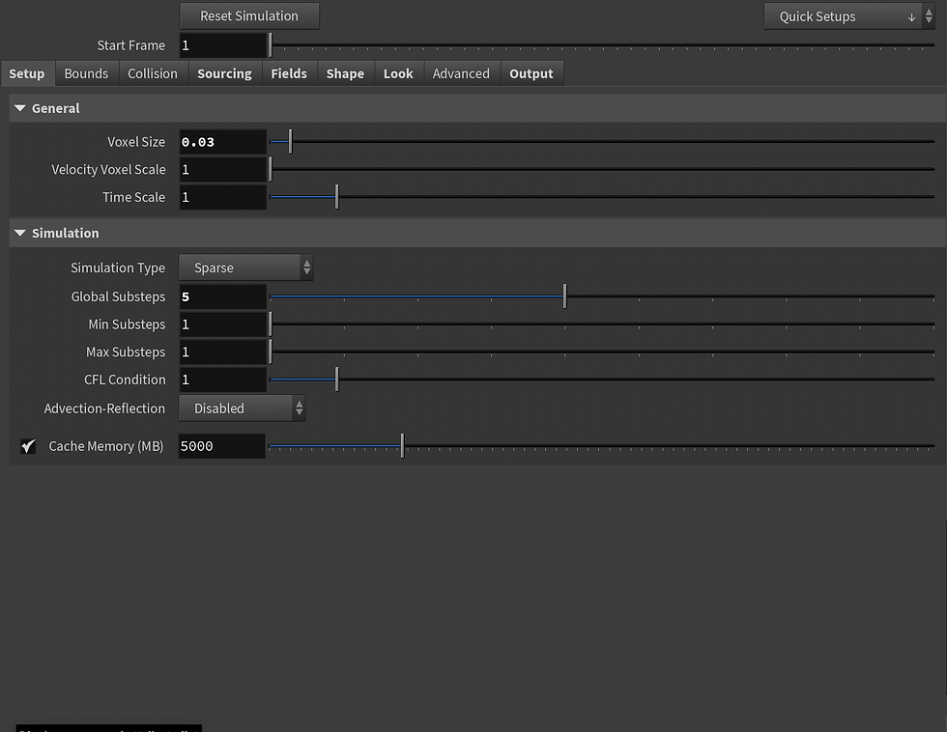Click the Voxel Size label
Screen dimensions: 947x732
pyautogui.click(x=136, y=142)
